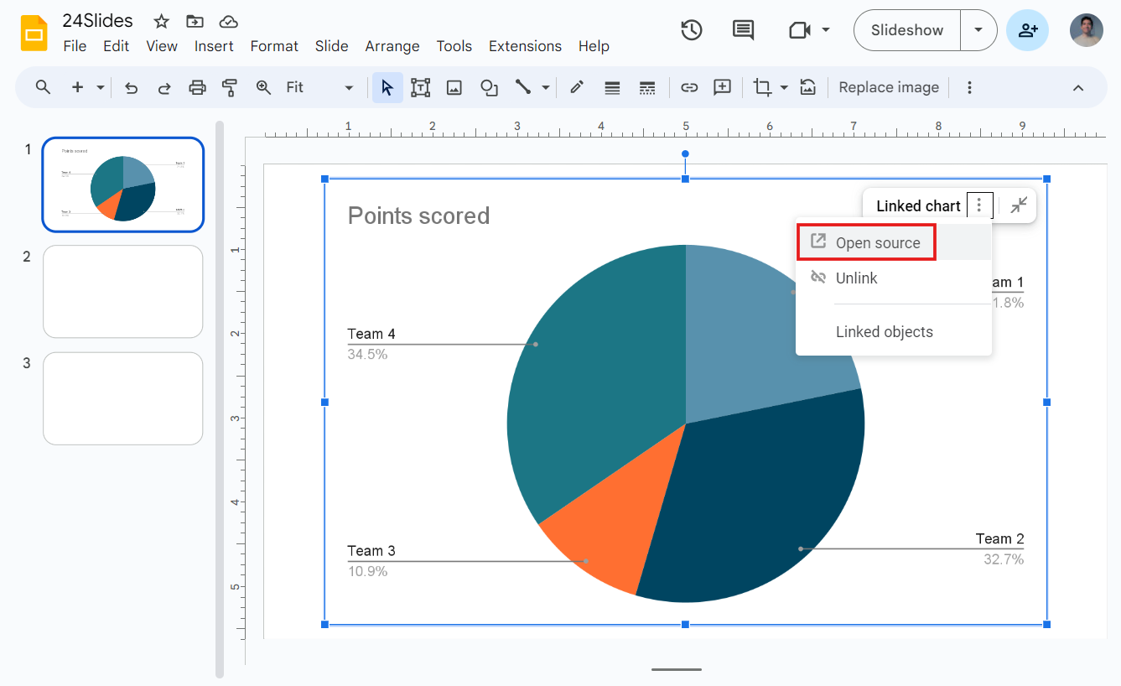Click the Replace image button
1121x686 pixels.
[889, 87]
